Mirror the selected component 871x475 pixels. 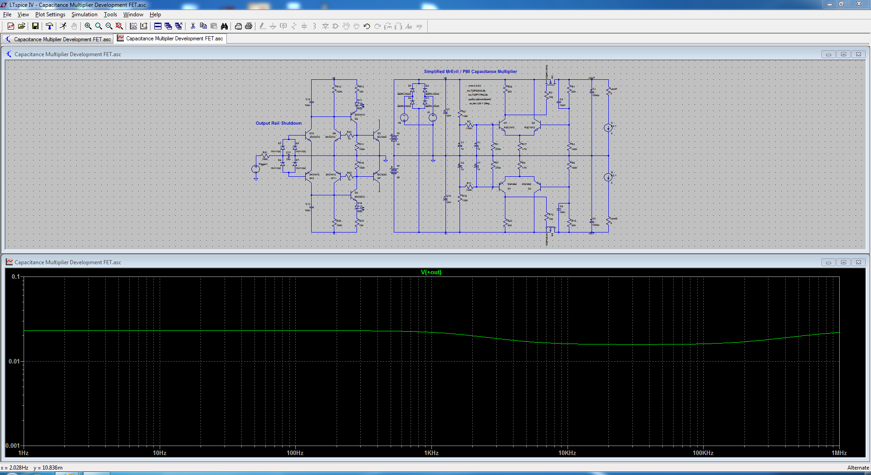(x=398, y=26)
